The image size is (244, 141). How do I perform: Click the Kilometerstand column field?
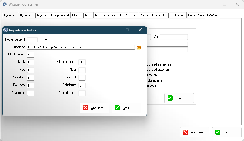click(82, 62)
